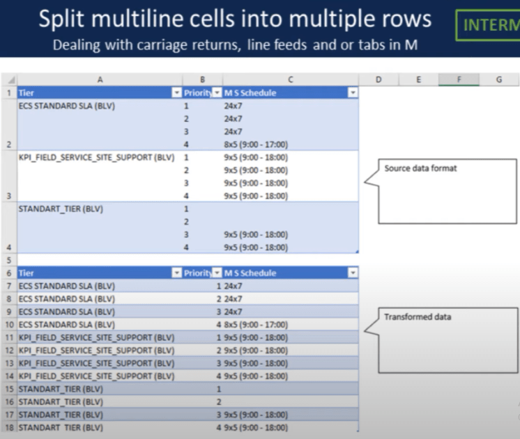Select column C header
Image resolution: width=520 pixels, height=439 pixels.
(x=290, y=80)
